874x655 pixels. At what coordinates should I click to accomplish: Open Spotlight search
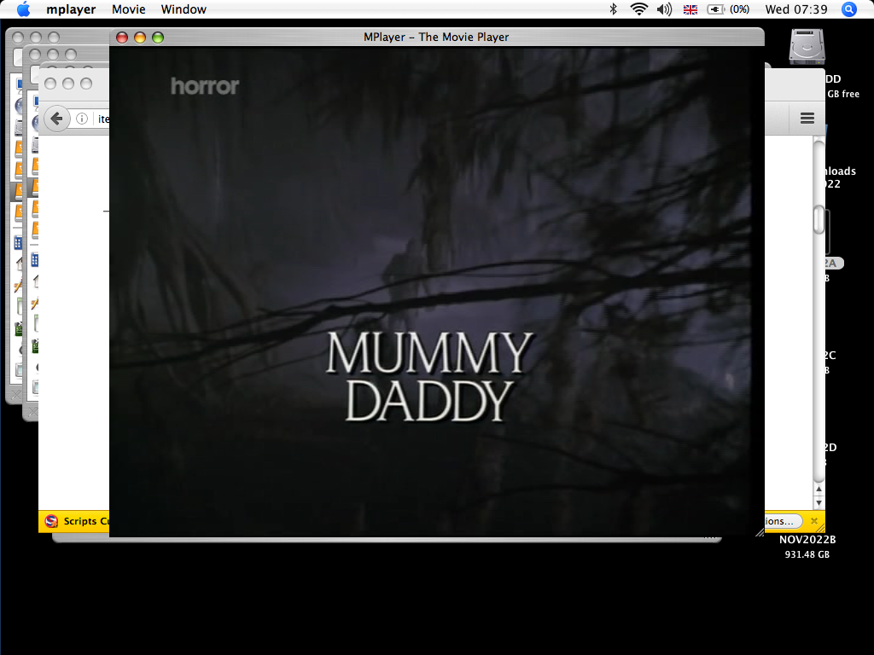coord(848,9)
